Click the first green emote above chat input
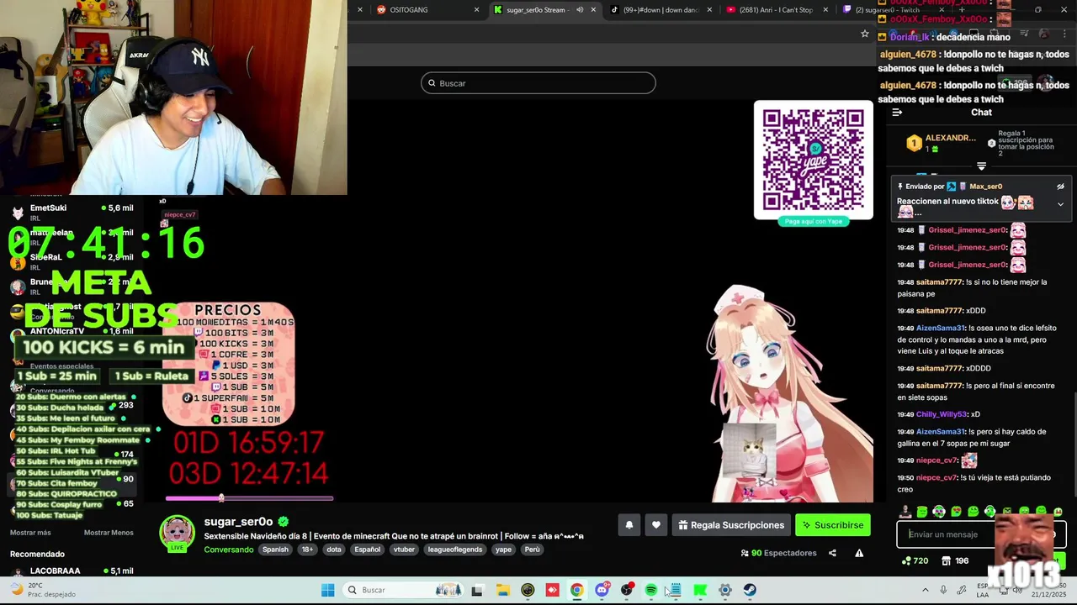The image size is (1077, 605). click(922, 512)
